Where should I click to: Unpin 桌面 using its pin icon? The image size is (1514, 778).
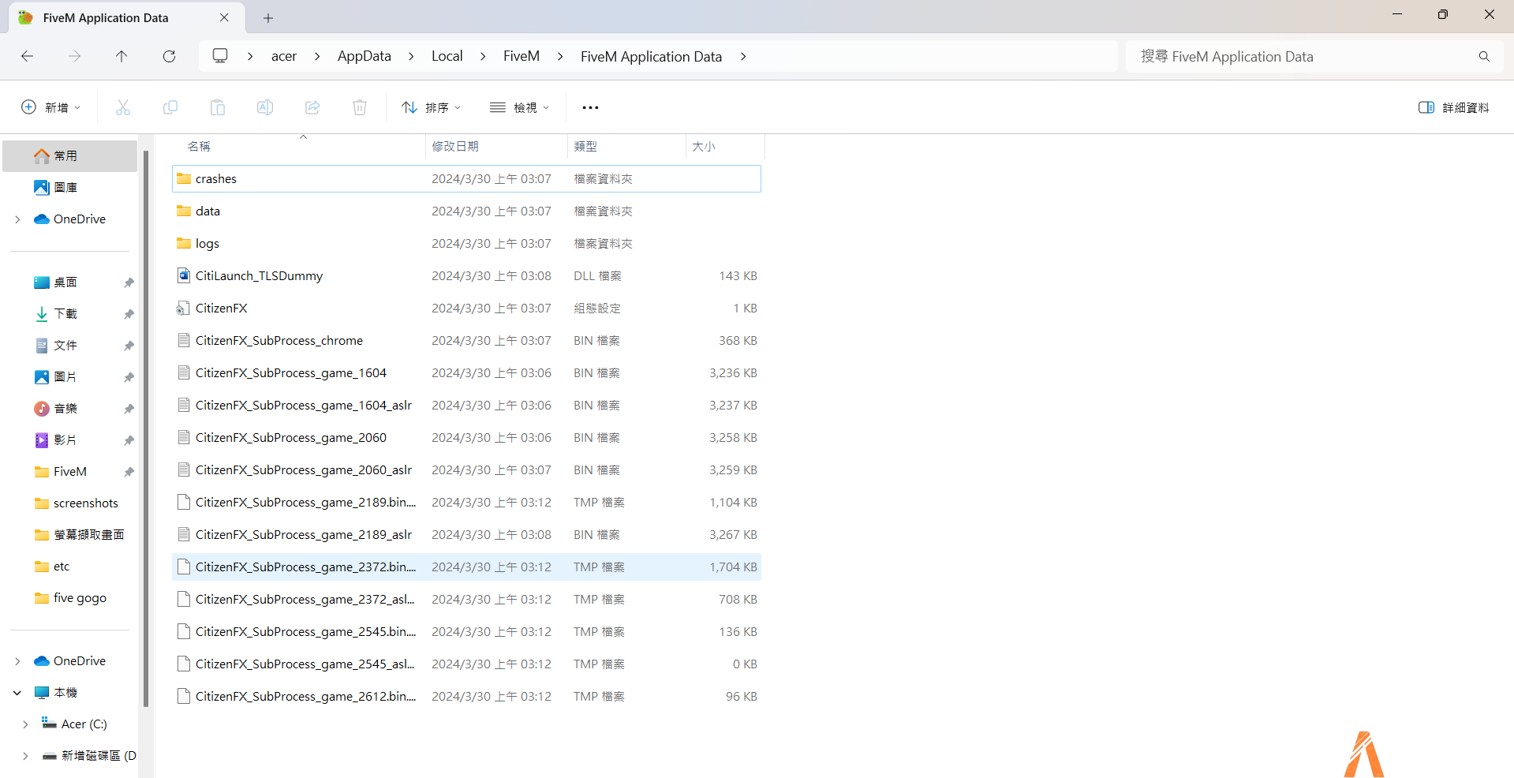129,282
